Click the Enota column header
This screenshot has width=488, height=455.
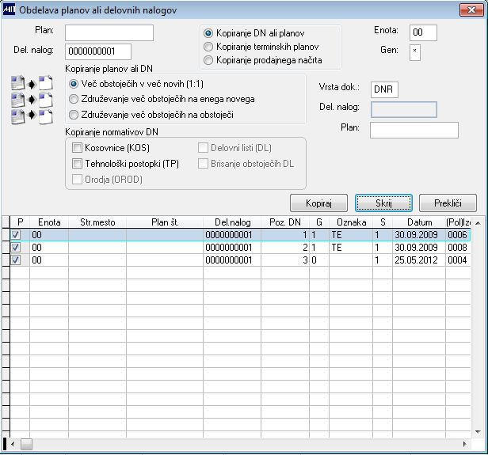49,222
